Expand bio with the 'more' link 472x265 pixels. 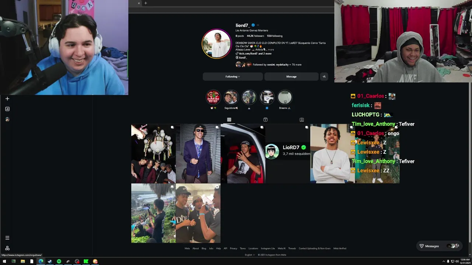click(271, 50)
